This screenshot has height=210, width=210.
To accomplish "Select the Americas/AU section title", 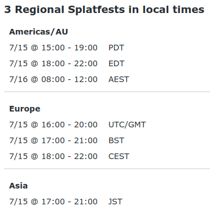I will 38,32.
